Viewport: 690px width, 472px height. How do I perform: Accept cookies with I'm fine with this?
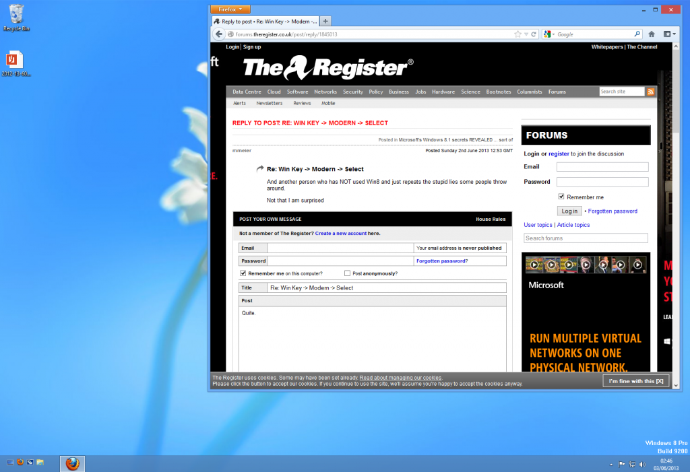tap(636, 381)
